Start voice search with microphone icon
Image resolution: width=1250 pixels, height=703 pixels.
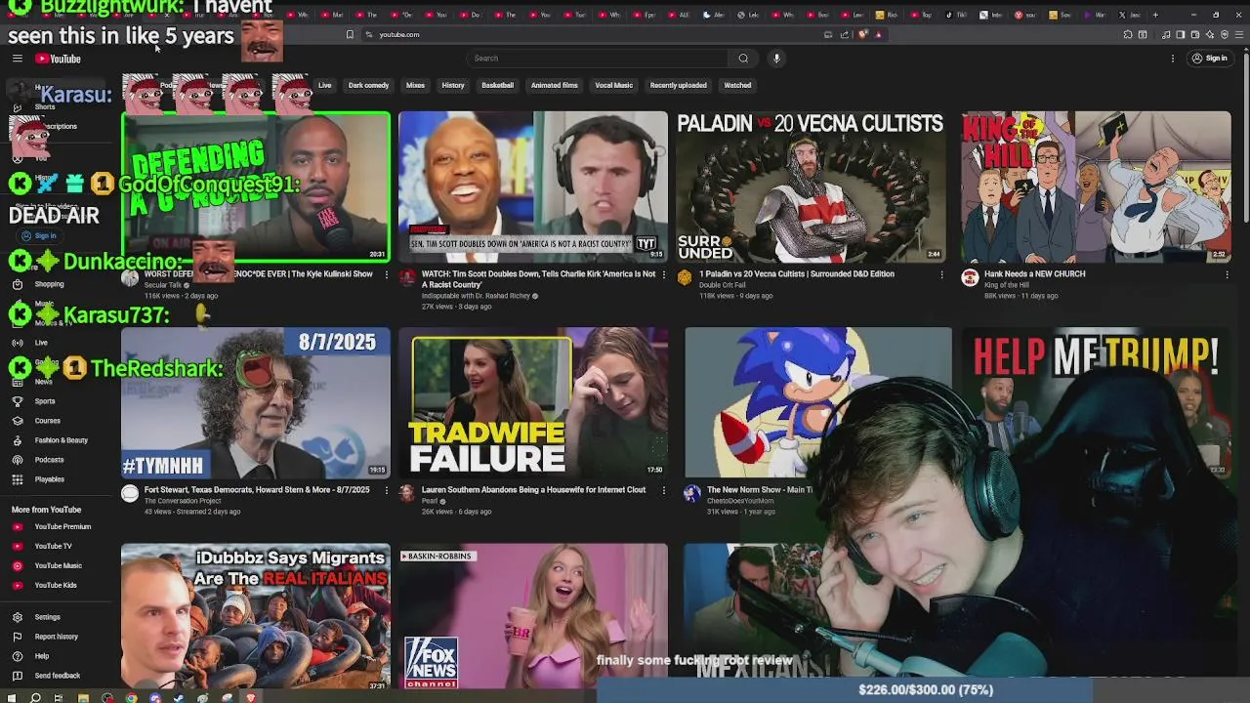point(776,59)
